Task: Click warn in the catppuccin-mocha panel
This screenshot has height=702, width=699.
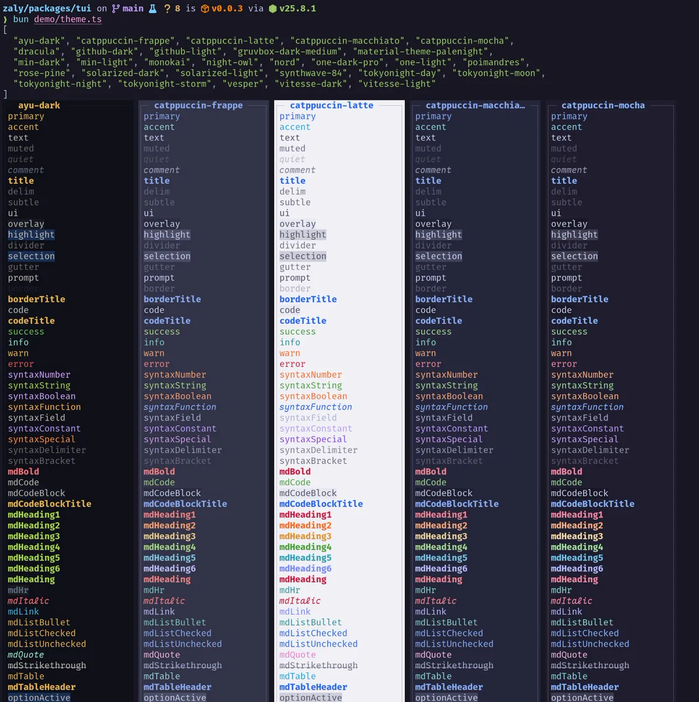Action: 562,353
